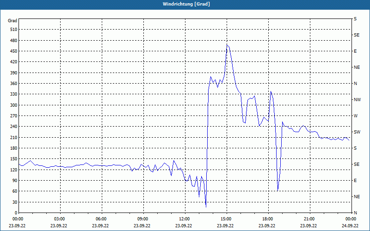Screen dimensions: 370x231
Task: Click the 09:00 time label
Action: (143, 219)
